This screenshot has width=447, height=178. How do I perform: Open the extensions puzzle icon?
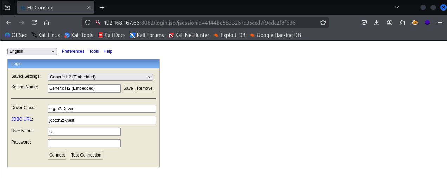[x=402, y=23]
